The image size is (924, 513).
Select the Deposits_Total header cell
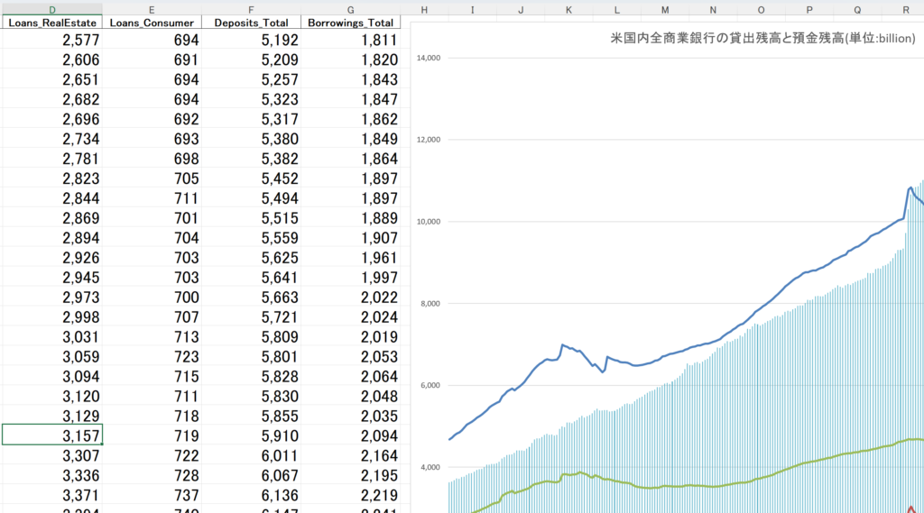pos(250,23)
